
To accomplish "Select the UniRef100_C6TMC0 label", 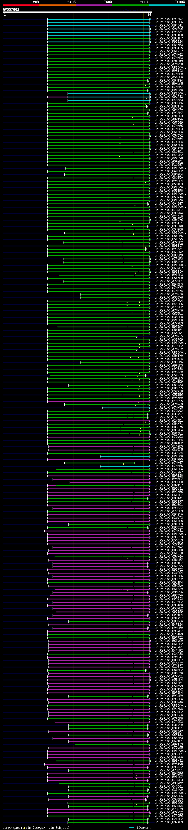I will (x=169, y=132).
